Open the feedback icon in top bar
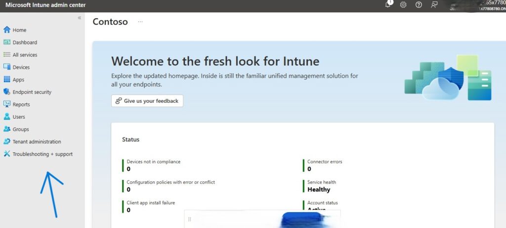The height and width of the screenshot is (228, 506). 434,5
